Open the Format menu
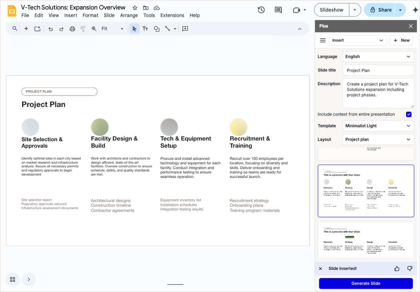This screenshot has width=420, height=292. click(90, 15)
